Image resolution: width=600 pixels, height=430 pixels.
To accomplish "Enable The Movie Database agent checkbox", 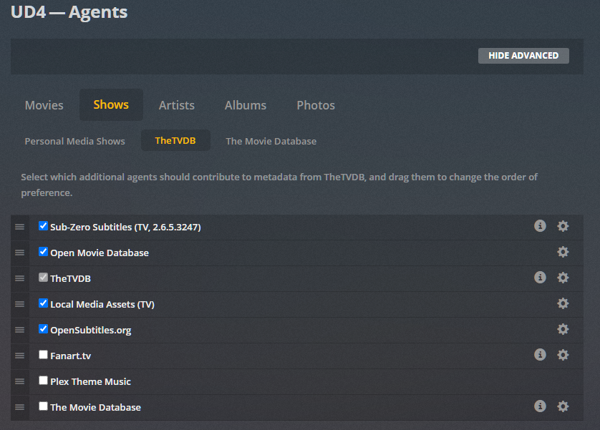I will pos(43,406).
